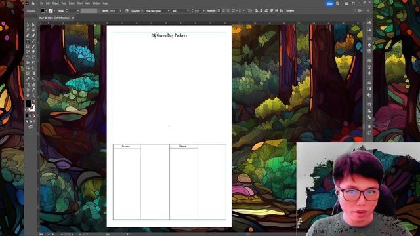Click the Recolor Artwork wheel icon
Viewport: 420px width, 236px height.
click(x=127, y=11)
